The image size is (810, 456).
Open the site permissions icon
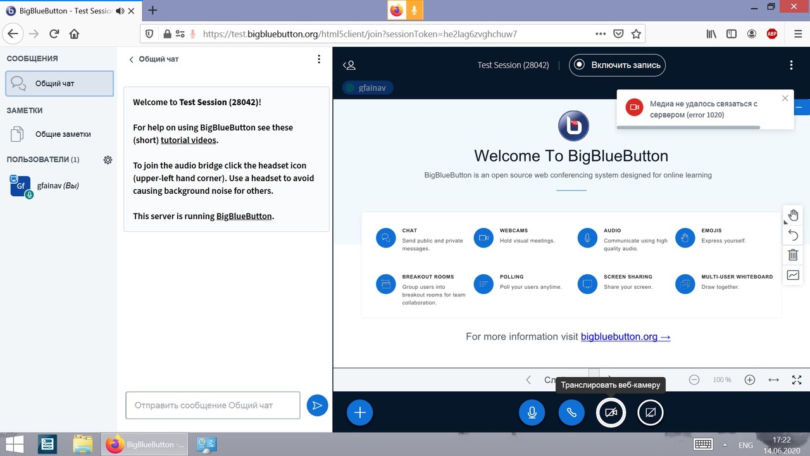tap(180, 34)
